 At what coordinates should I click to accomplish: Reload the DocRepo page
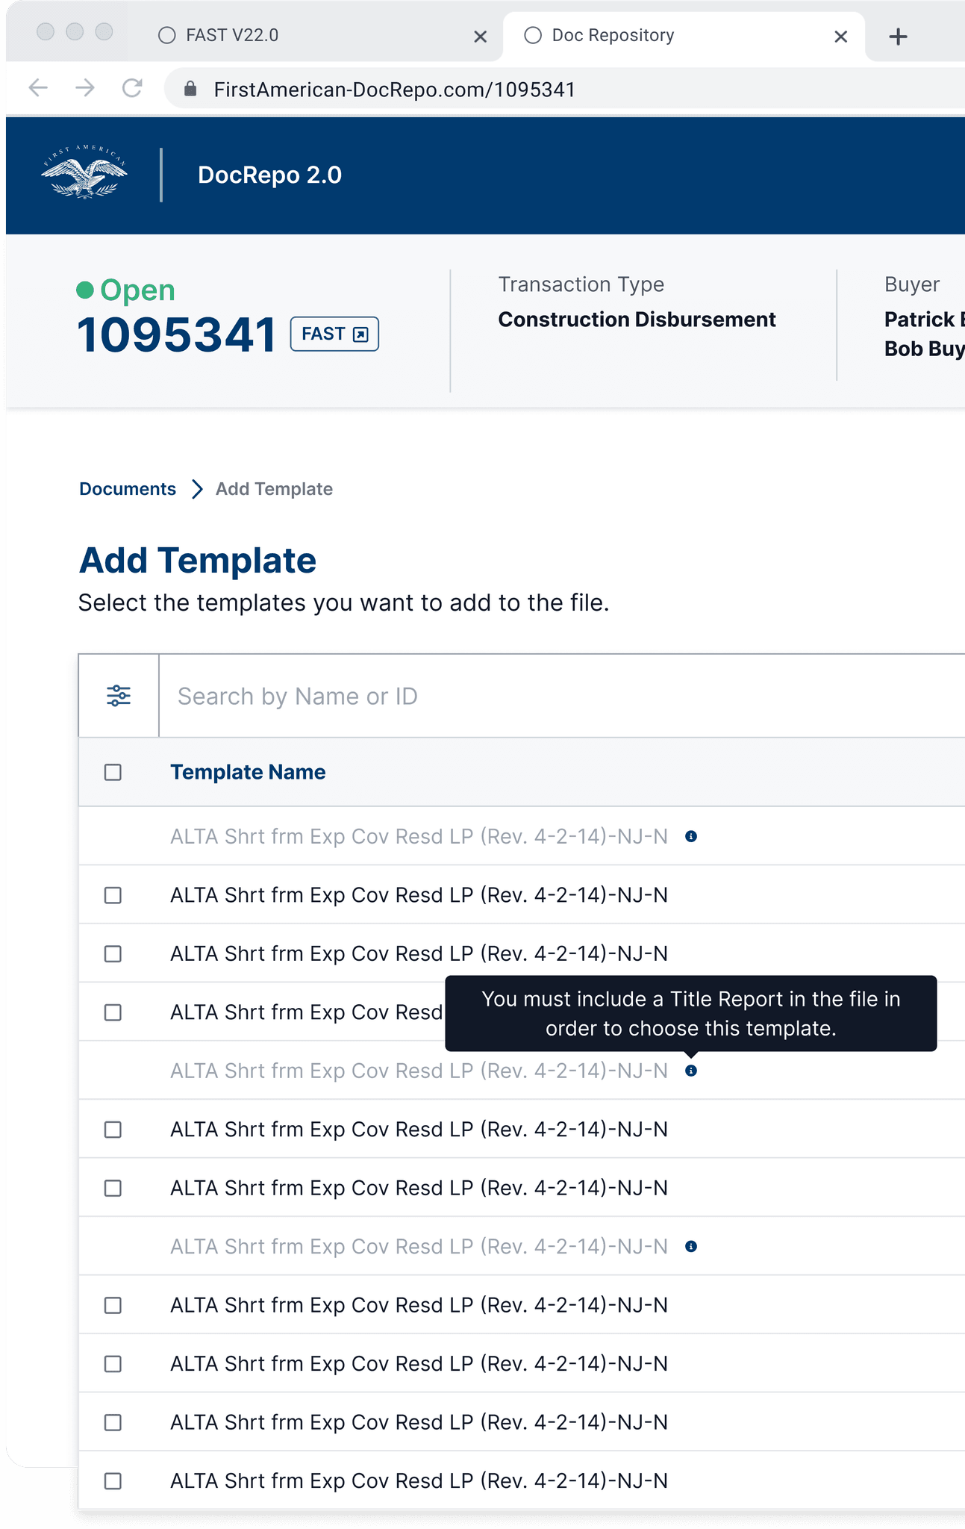coord(132,88)
